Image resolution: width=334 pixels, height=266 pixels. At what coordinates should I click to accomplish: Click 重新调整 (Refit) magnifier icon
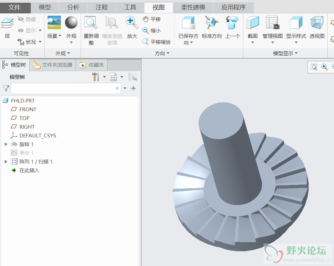pyautogui.click(x=91, y=23)
